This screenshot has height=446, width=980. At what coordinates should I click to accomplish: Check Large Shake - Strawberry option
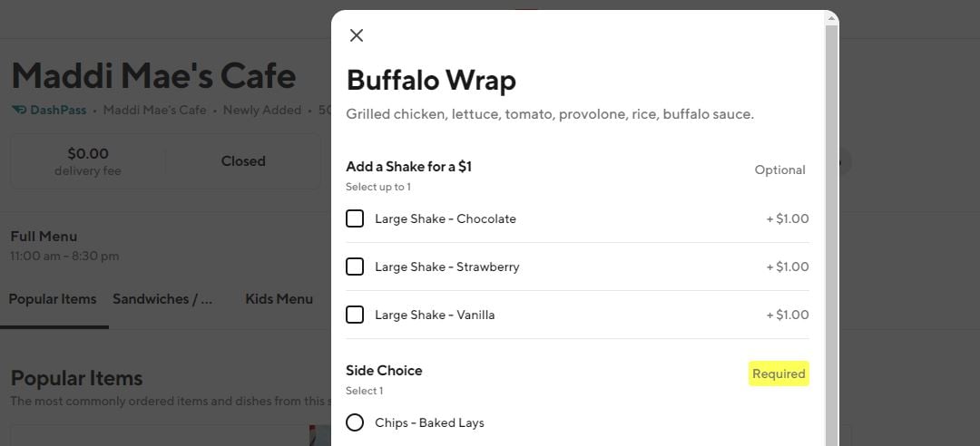(355, 267)
